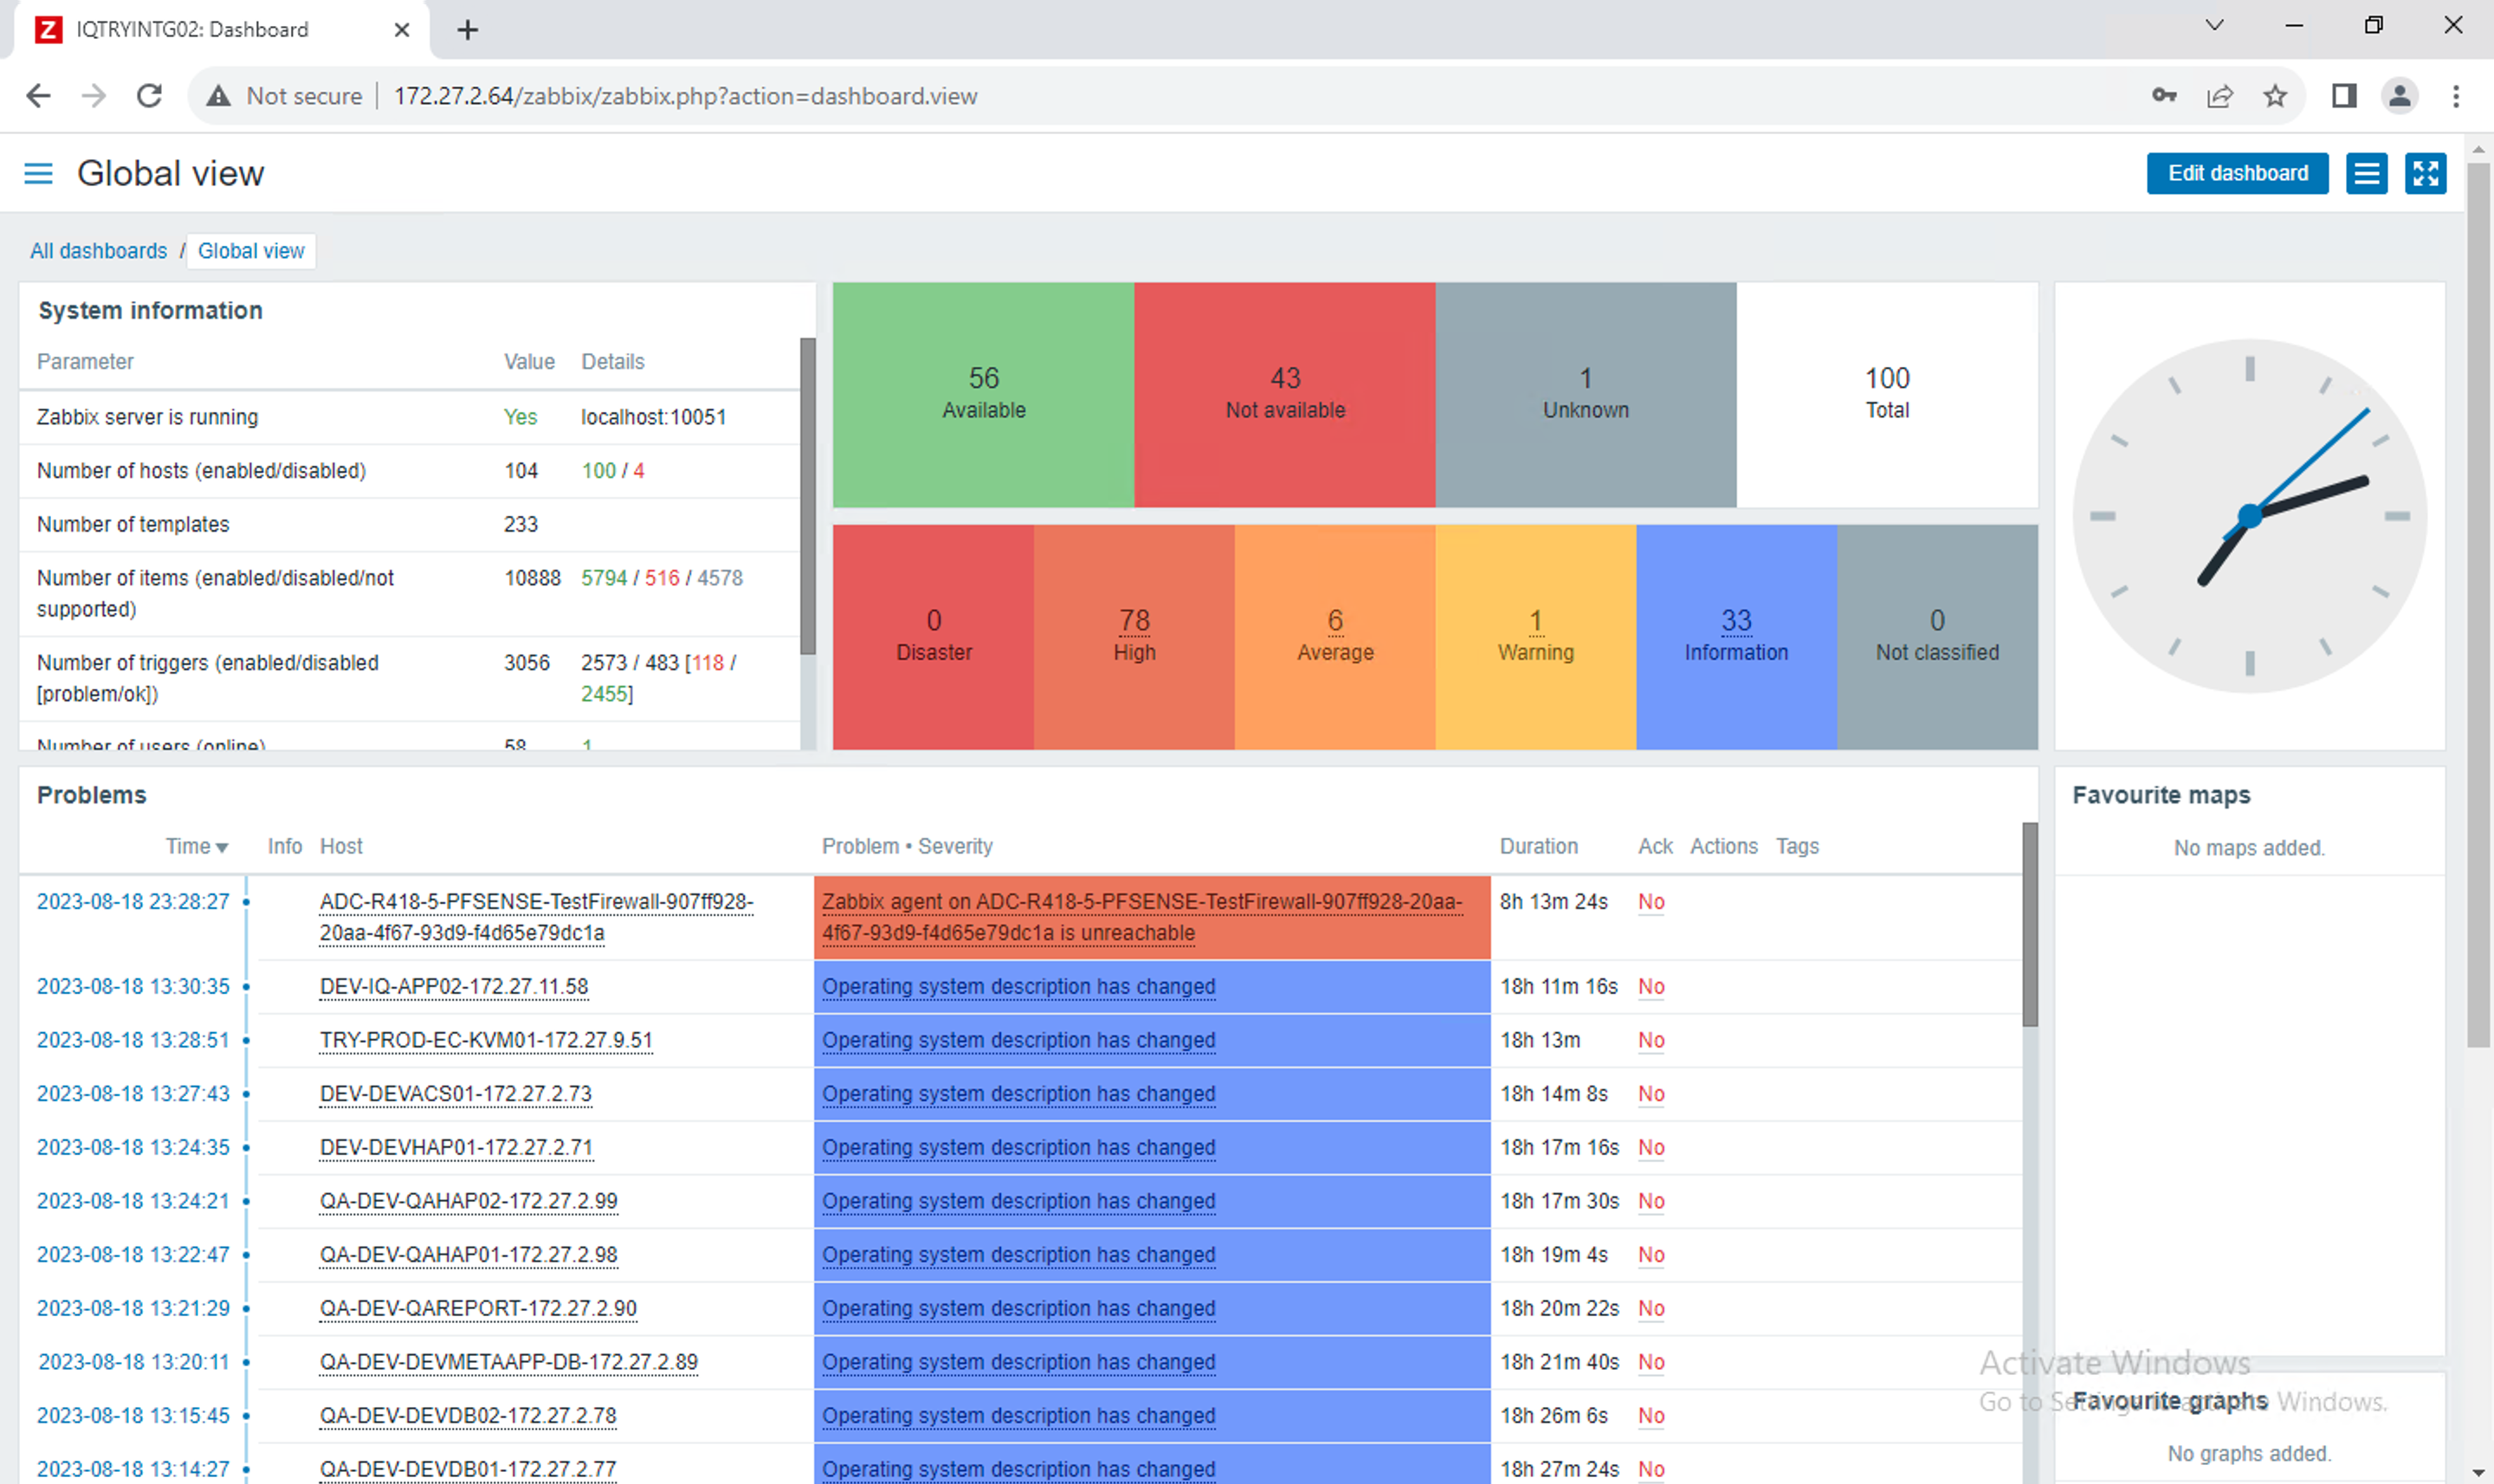Open the hamburger sidebar menu icon
This screenshot has width=2494, height=1484.
pyautogui.click(x=38, y=173)
